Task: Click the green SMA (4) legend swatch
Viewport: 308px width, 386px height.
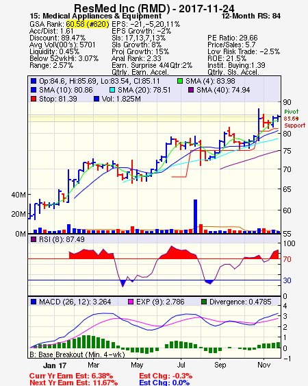Action: click(x=180, y=81)
